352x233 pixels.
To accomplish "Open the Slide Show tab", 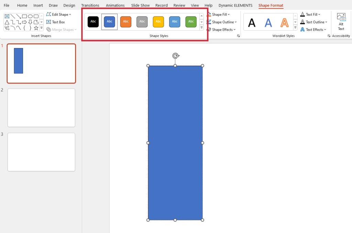I will tap(140, 5).
